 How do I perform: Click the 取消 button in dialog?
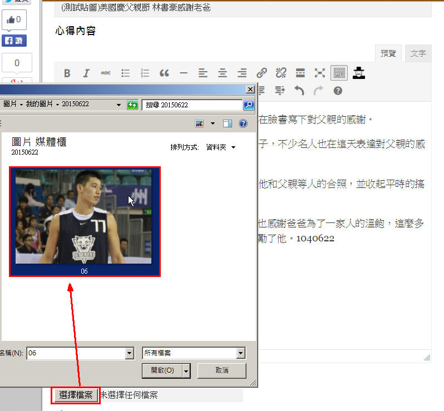click(x=221, y=370)
